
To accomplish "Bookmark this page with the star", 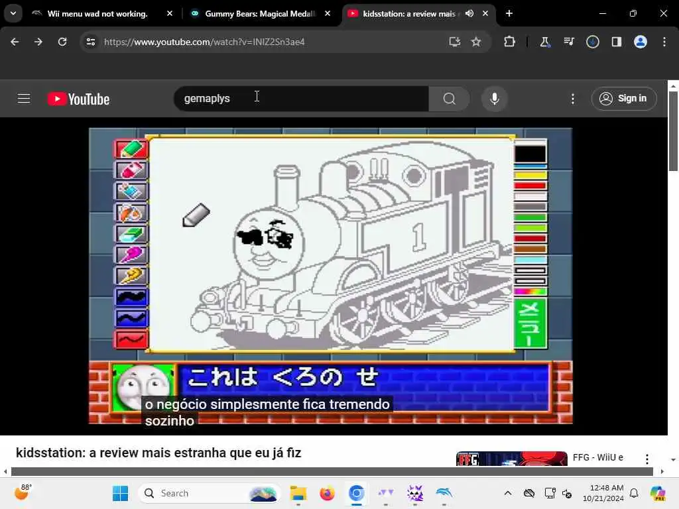I will point(476,42).
